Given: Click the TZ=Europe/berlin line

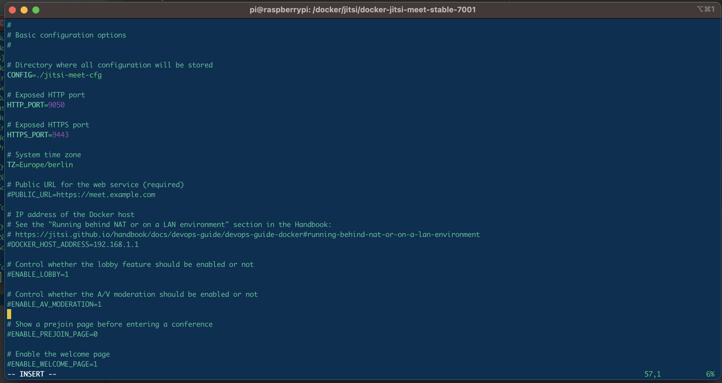Looking at the screenshot, I should pos(40,165).
